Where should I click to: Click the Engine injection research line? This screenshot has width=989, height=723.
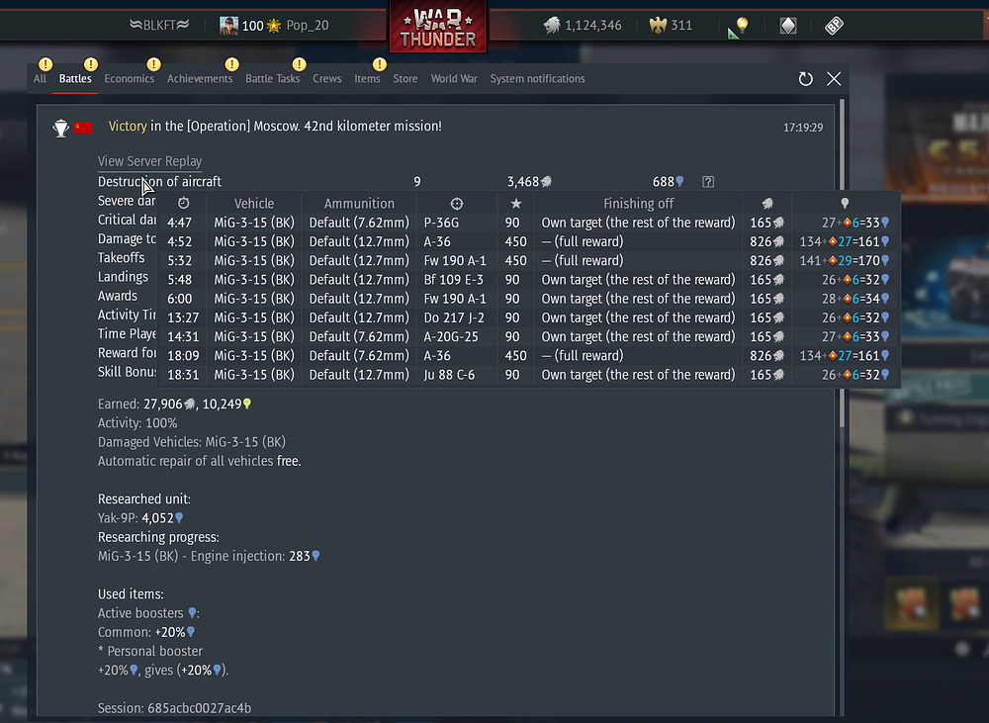(x=209, y=556)
